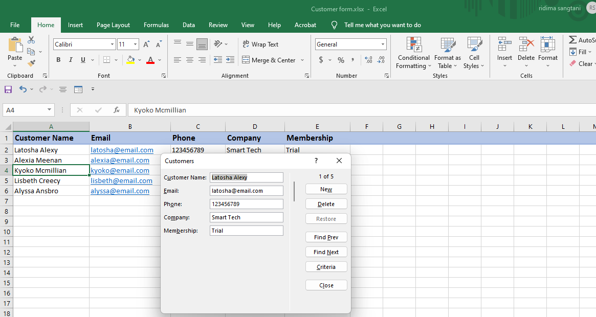Click the Increase Indent icon
This screenshot has width=596, height=317.
pos(230,60)
